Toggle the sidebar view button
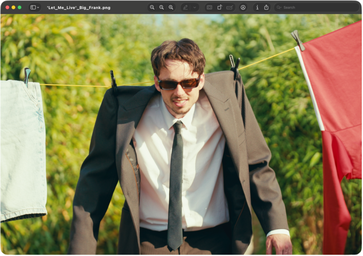Image resolution: width=363 pixels, height=256 pixels. (33, 7)
